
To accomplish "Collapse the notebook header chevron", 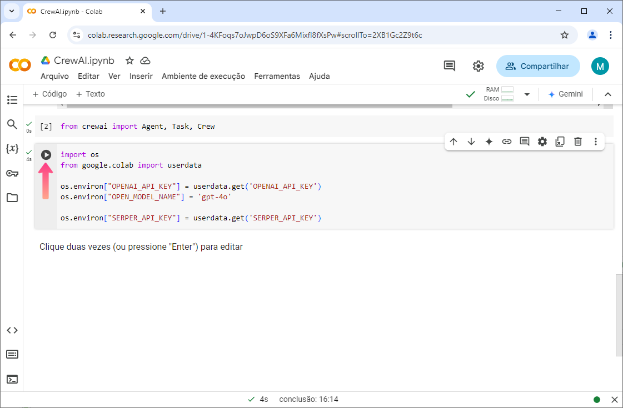I will click(x=608, y=94).
